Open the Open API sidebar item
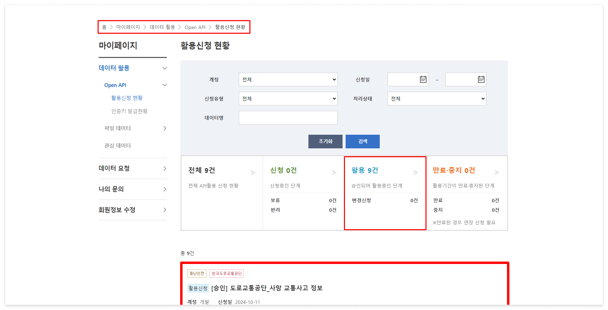Screen dimensions: 608x310 click(x=115, y=85)
